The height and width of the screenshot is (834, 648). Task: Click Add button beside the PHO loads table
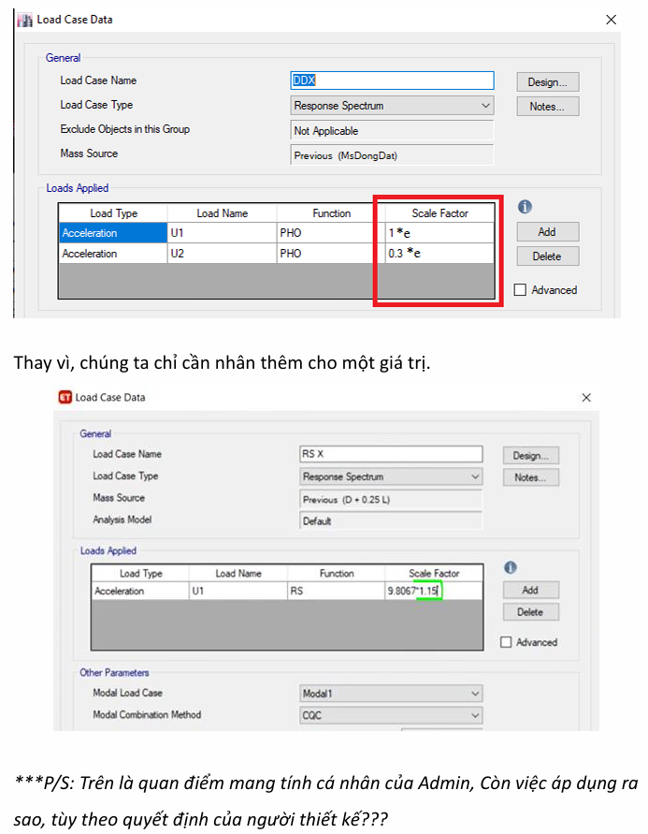pyautogui.click(x=547, y=232)
